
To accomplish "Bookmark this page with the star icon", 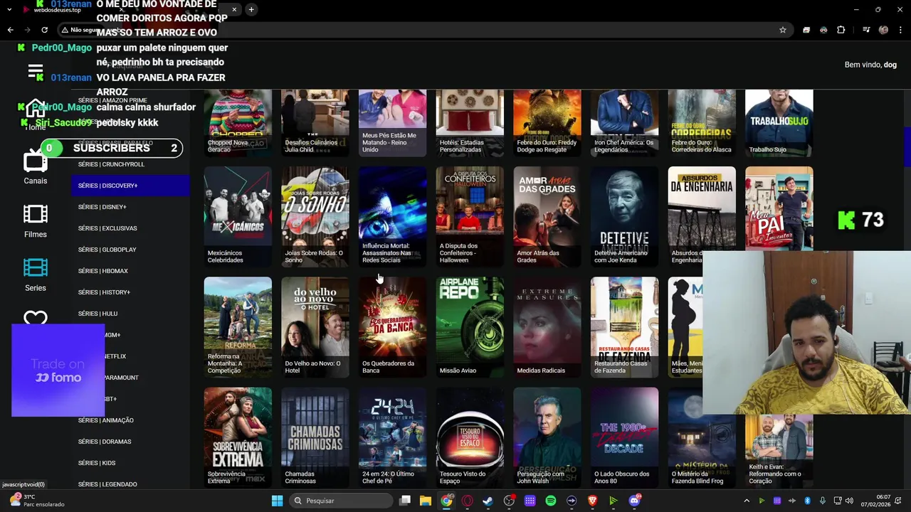I will click(x=783, y=30).
